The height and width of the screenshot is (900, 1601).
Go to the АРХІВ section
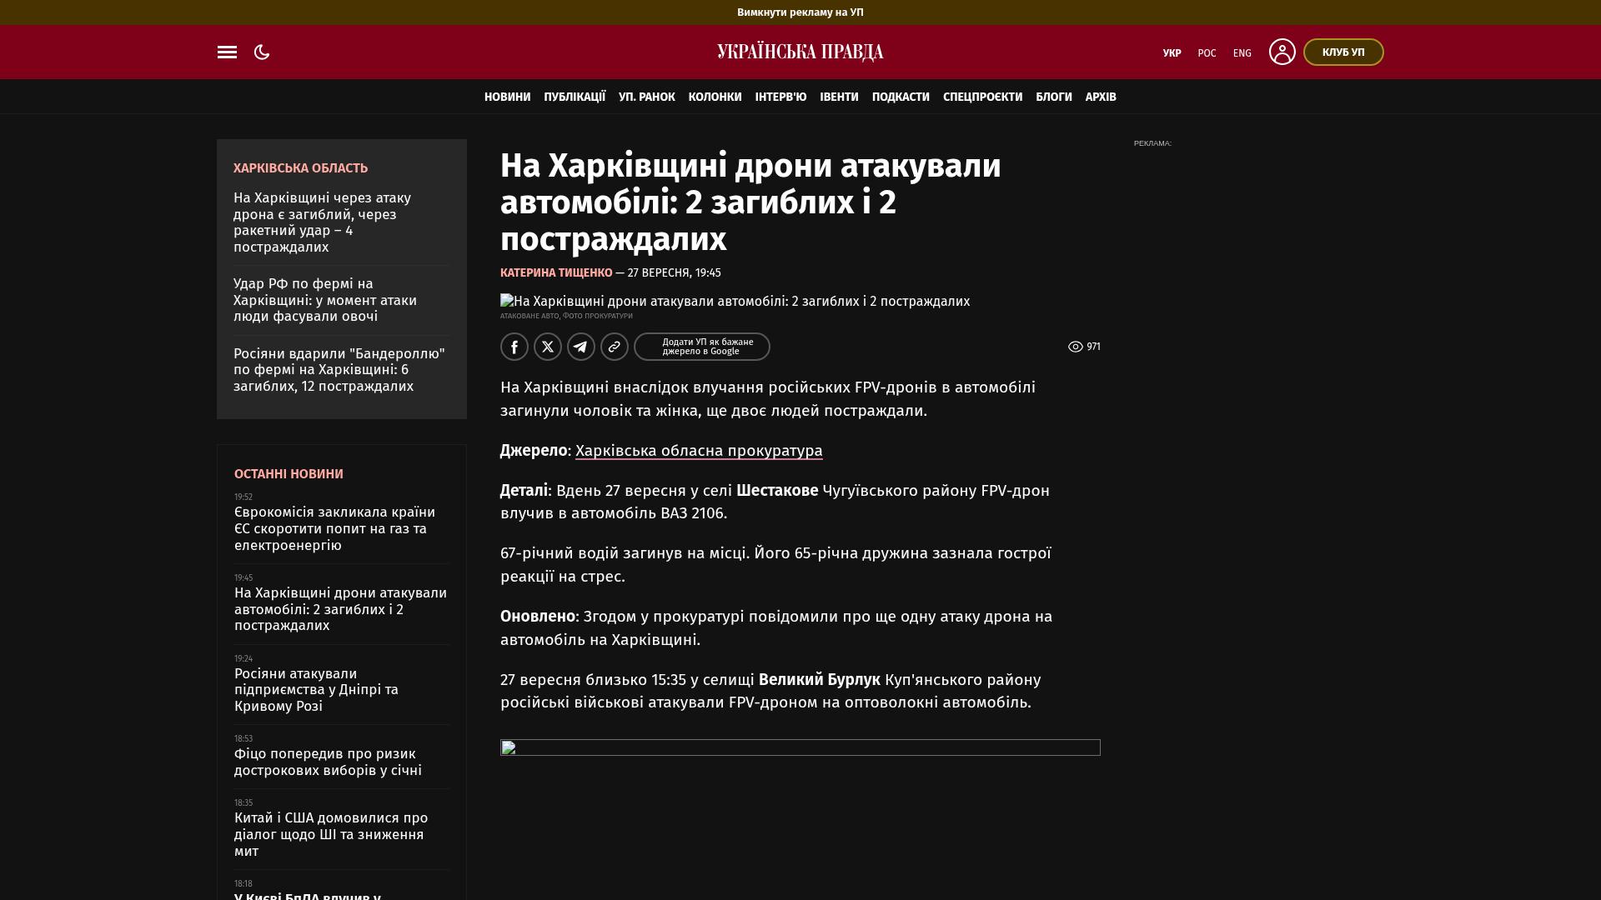pyautogui.click(x=1101, y=97)
